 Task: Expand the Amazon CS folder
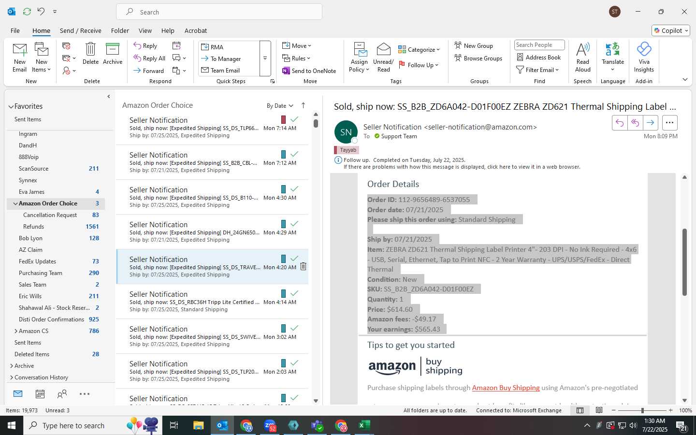(x=16, y=331)
